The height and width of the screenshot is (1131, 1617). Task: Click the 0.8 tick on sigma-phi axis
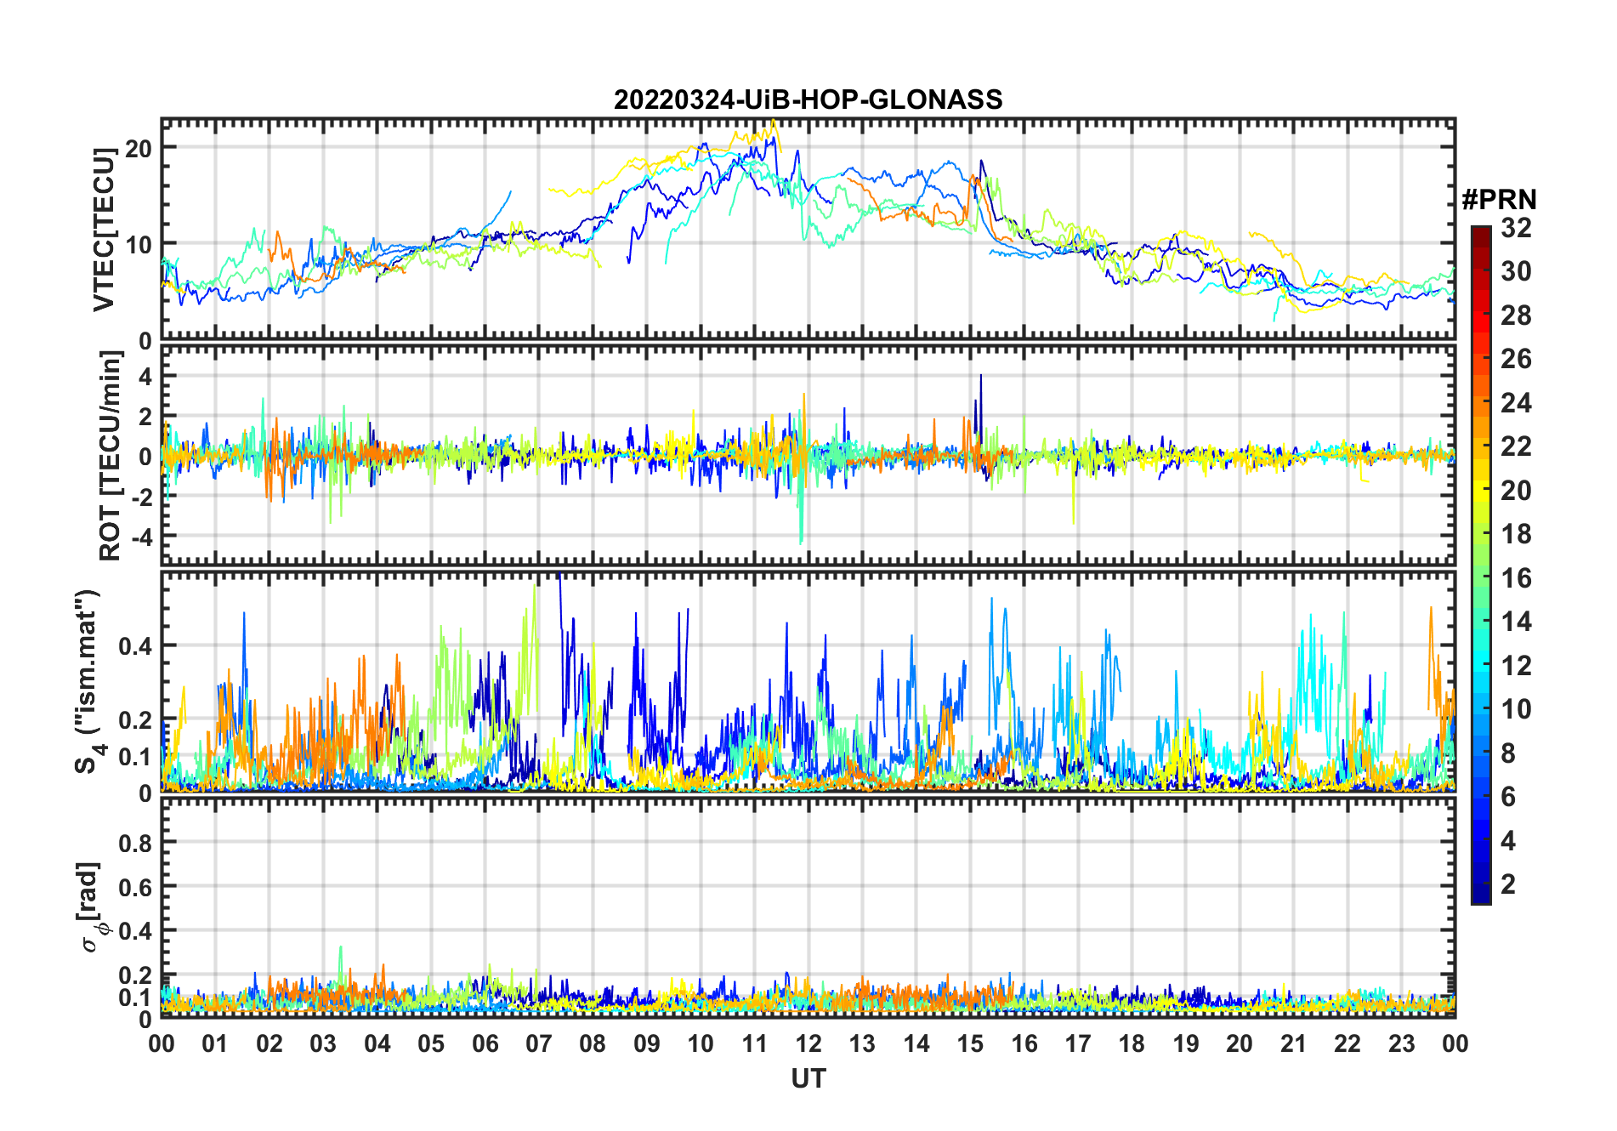click(x=135, y=843)
